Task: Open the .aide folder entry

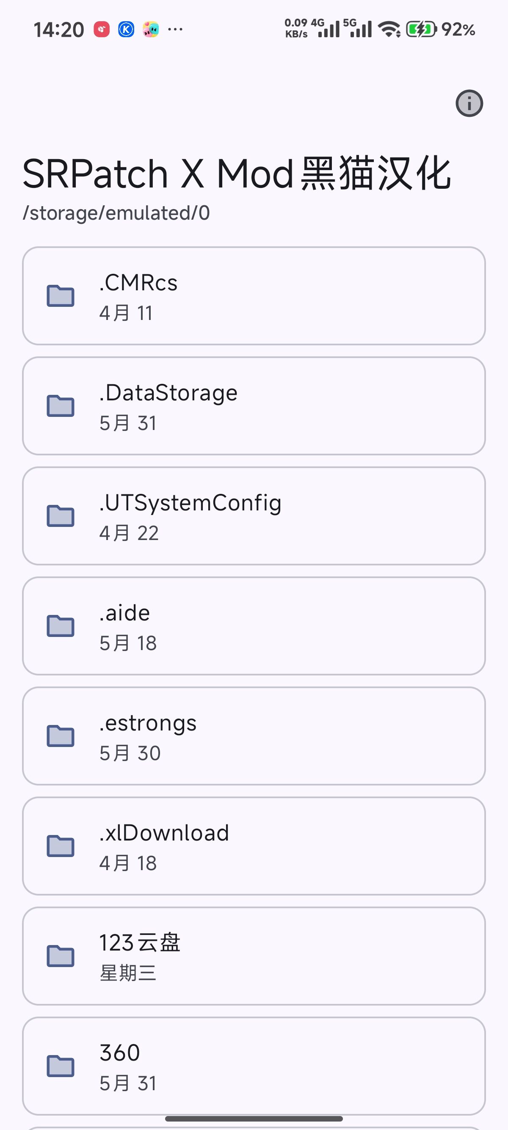Action: [x=254, y=626]
